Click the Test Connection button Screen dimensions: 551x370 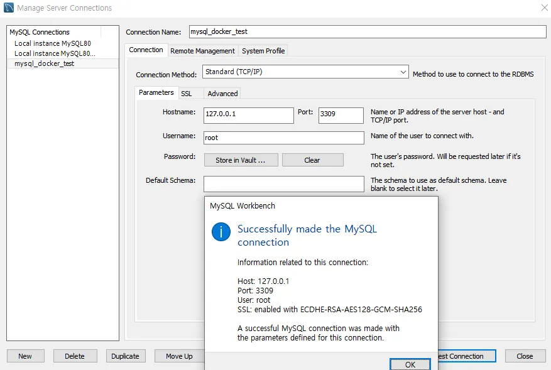coord(467,356)
